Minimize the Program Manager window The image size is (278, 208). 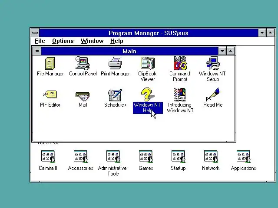point(262,33)
